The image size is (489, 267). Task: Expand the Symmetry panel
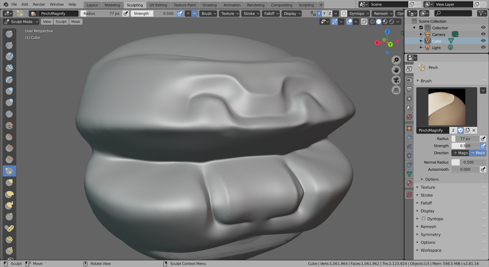(431, 235)
